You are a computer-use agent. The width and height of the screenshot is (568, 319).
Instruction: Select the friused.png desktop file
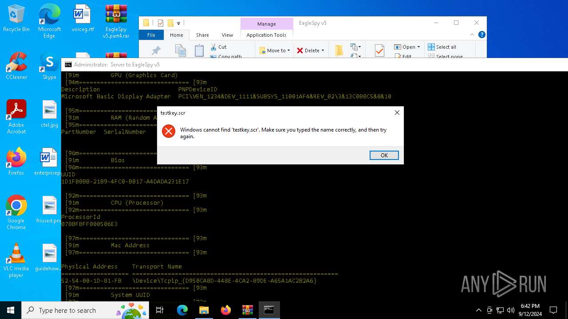[x=49, y=210]
